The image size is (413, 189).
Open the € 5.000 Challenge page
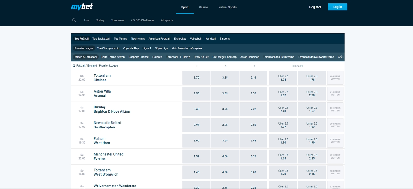[142, 20]
